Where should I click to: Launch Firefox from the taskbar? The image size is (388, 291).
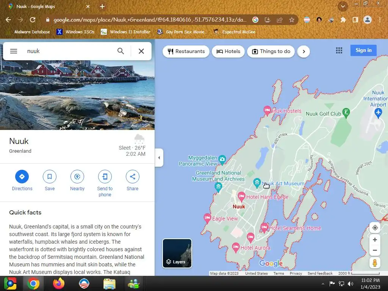tap(59, 283)
